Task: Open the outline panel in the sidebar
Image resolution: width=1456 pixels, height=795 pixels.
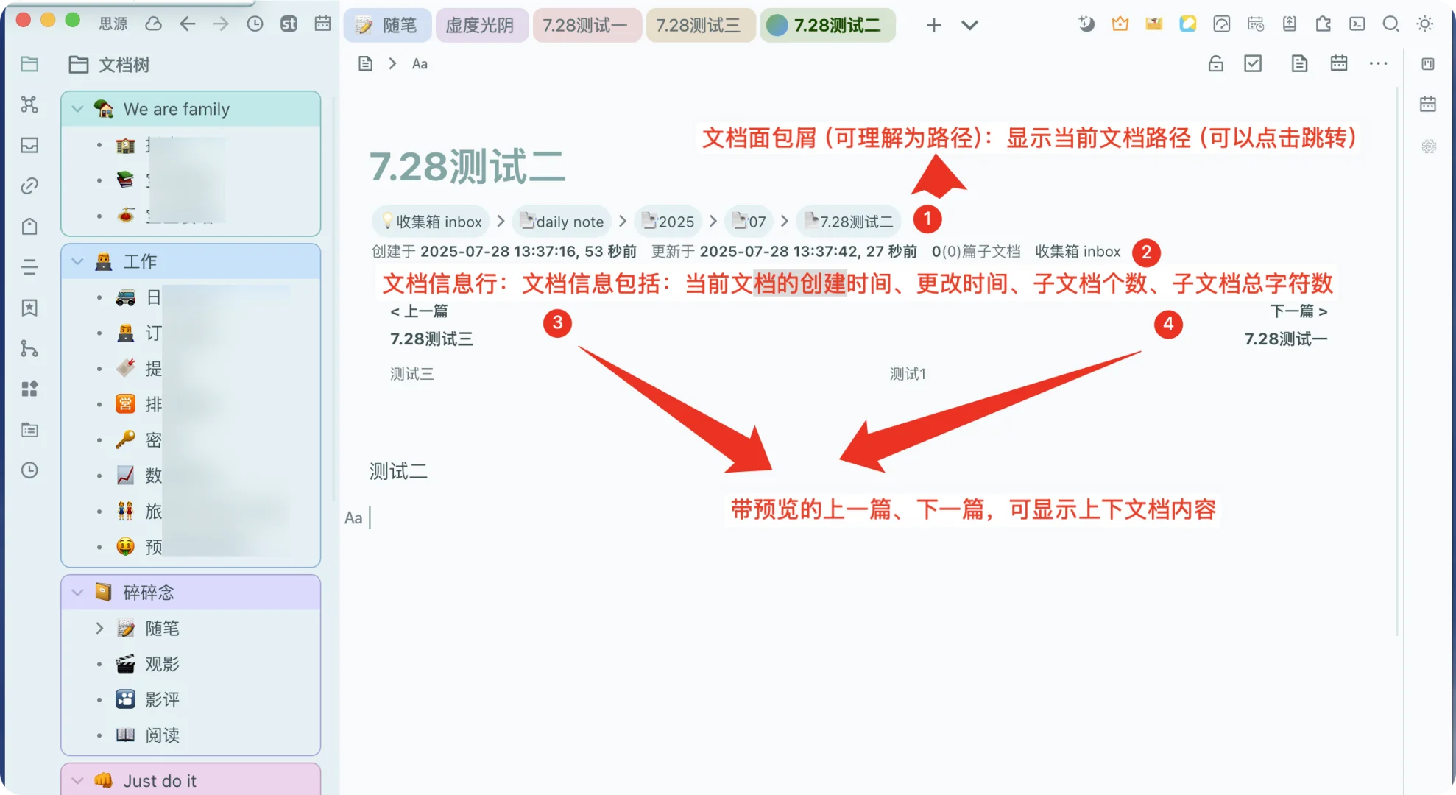Action: click(x=29, y=266)
